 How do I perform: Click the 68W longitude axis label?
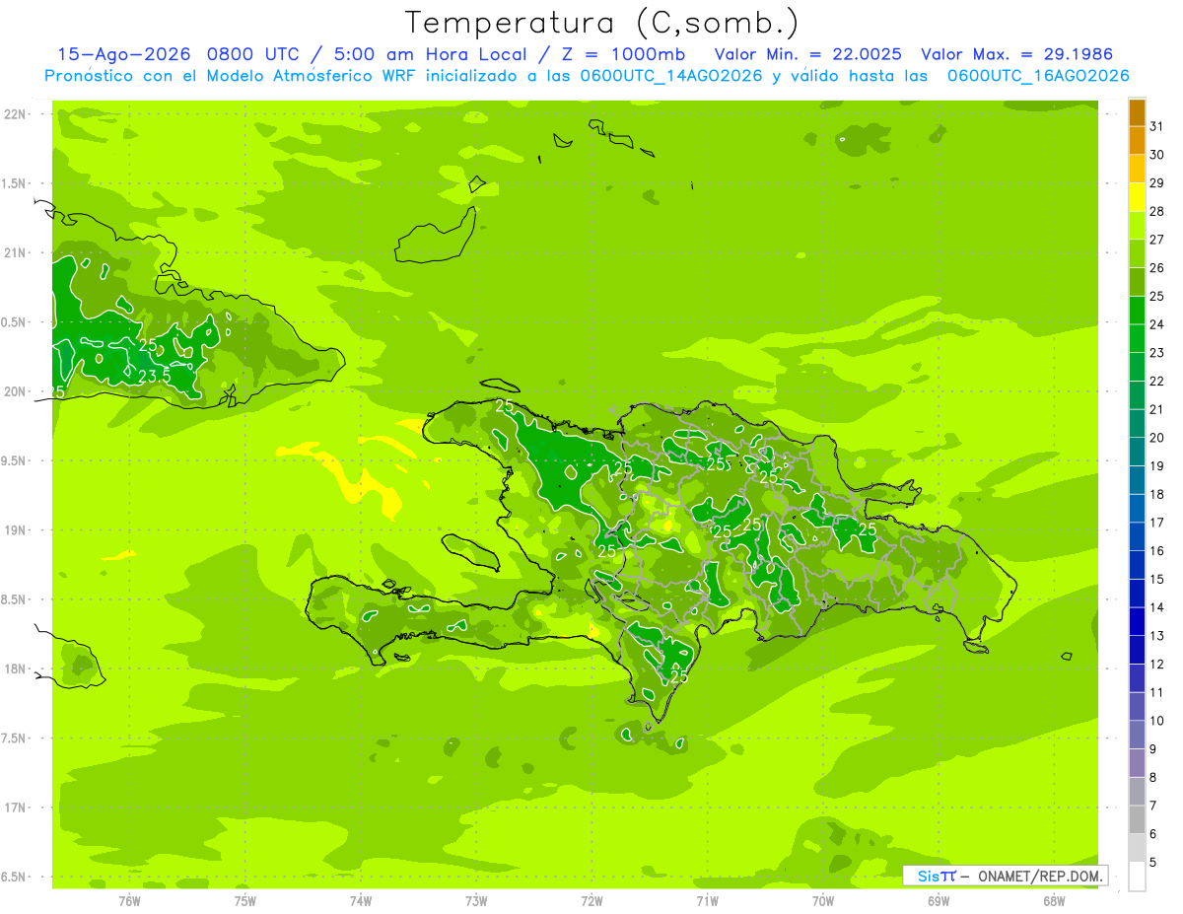[x=1054, y=900]
